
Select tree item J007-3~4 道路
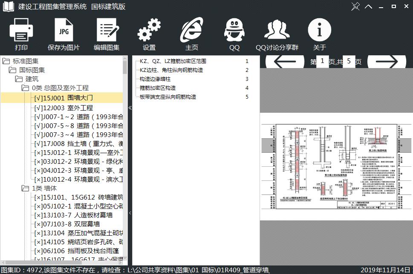click(78, 134)
